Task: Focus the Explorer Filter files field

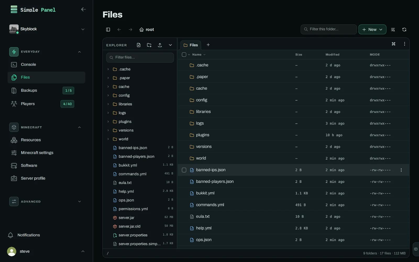Action: point(140,57)
